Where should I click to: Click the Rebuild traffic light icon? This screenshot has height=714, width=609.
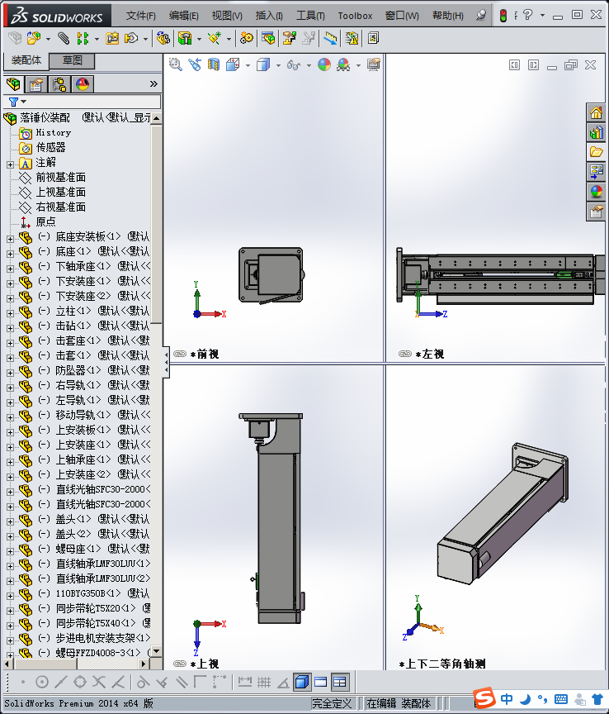click(503, 16)
